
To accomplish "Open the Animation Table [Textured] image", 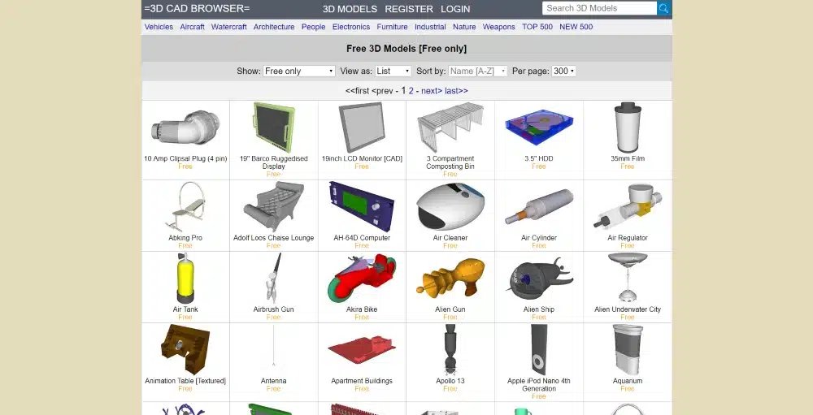I will pos(185,350).
